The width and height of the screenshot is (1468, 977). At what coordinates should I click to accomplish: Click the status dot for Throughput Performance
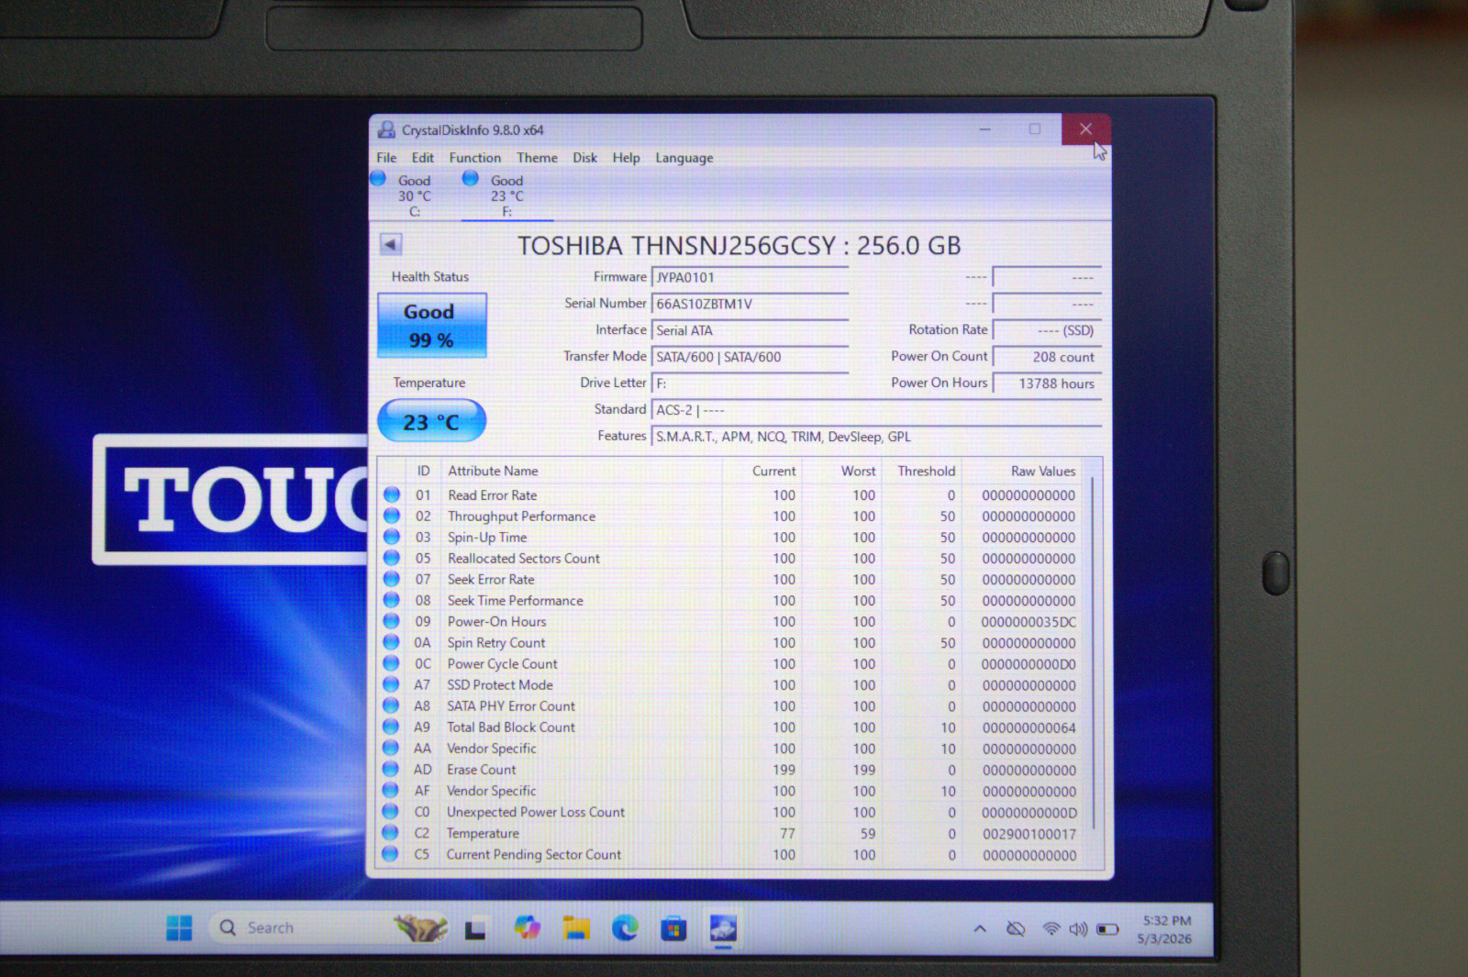392,516
